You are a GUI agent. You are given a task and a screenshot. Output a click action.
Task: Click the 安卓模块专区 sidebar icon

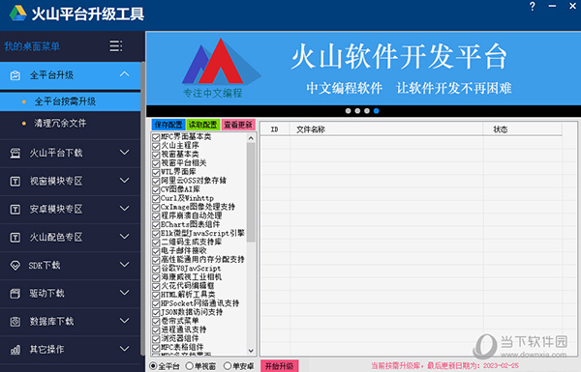15,210
